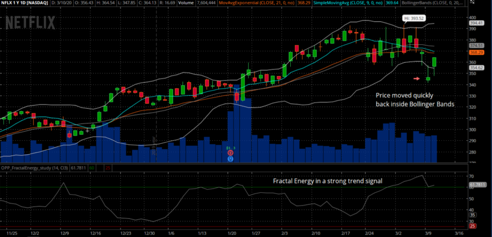Click the green 60 threshold value
492x237 pixels.
pyautogui.click(x=92, y=168)
